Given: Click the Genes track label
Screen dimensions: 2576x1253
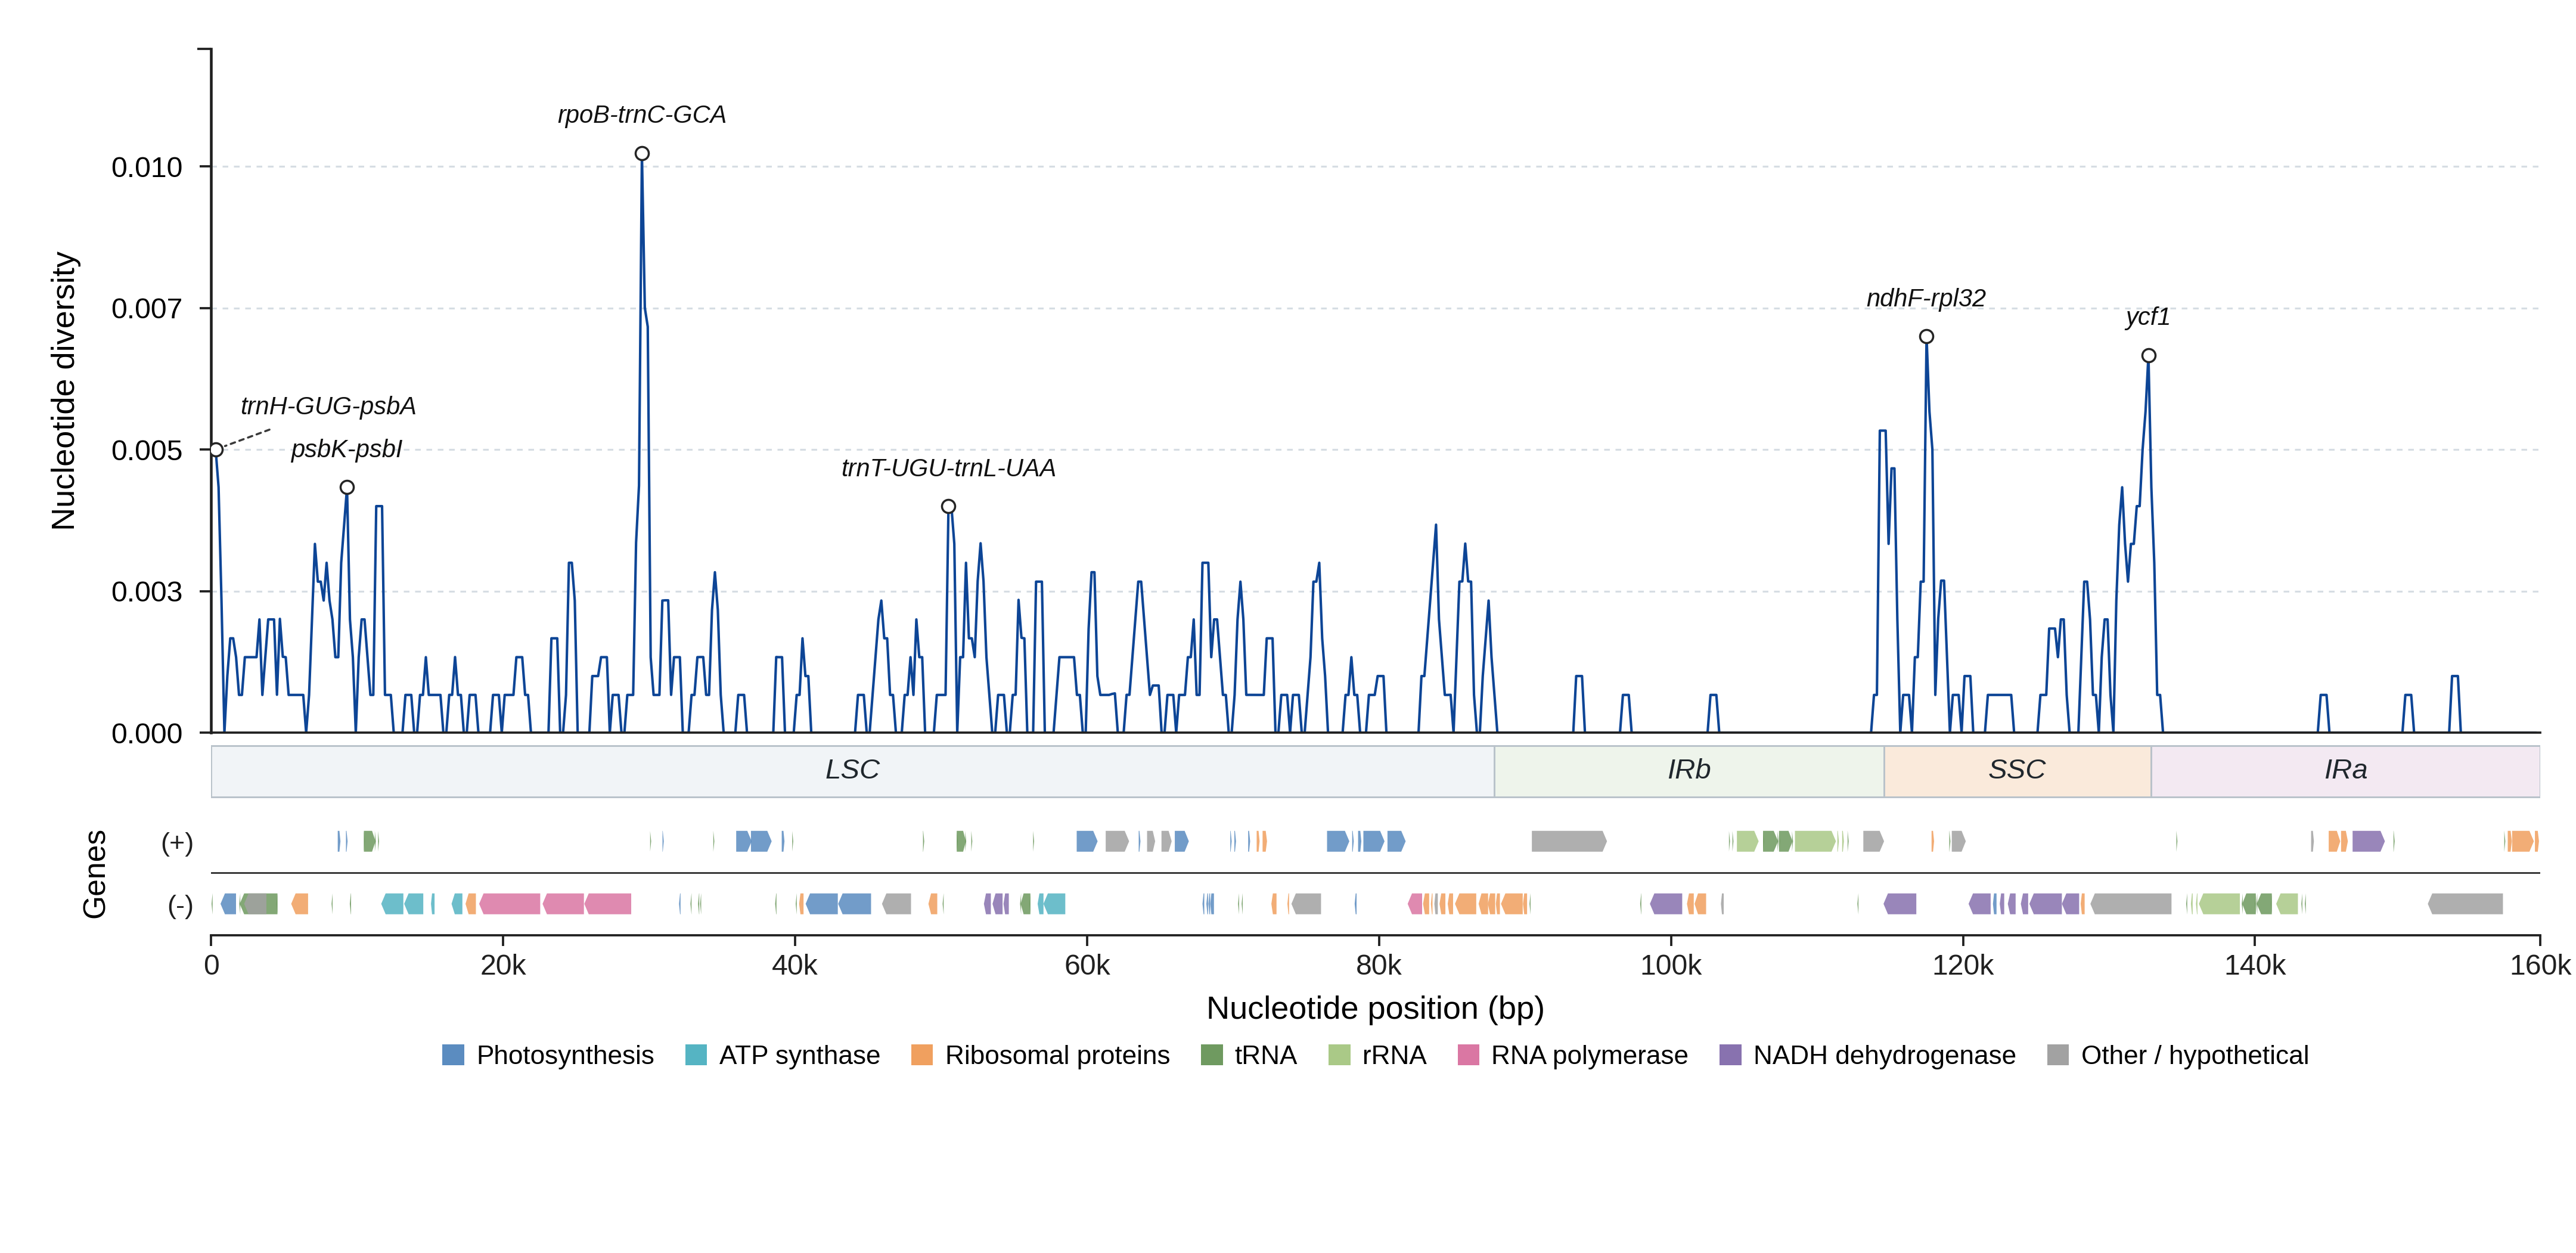Looking at the screenshot, I should point(94,874).
